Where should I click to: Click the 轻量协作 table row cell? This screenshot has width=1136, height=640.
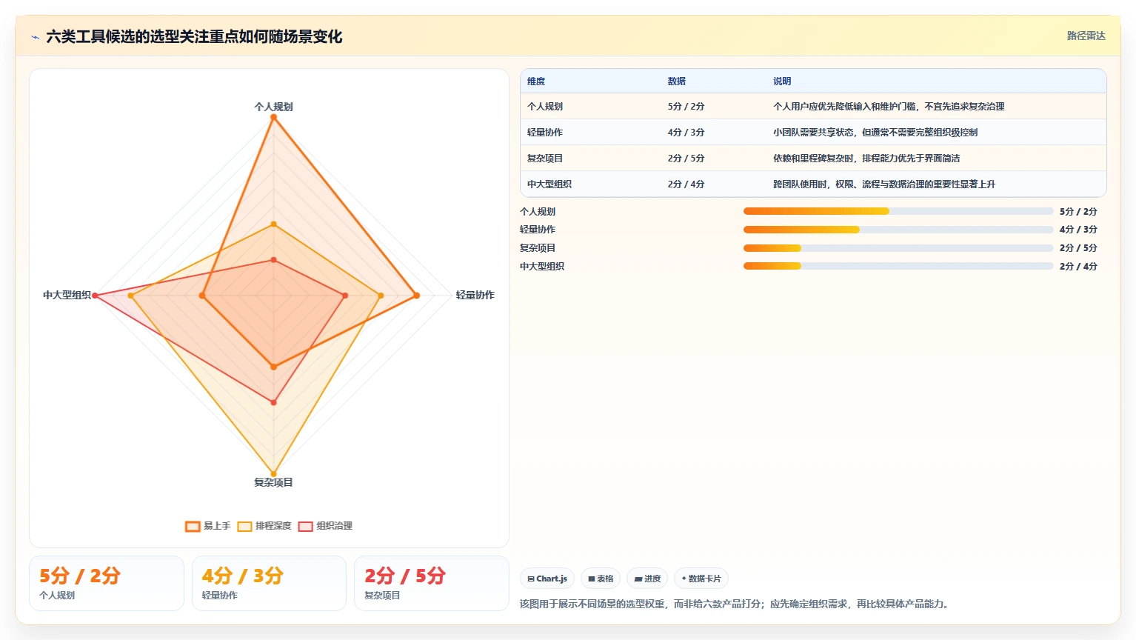click(545, 133)
